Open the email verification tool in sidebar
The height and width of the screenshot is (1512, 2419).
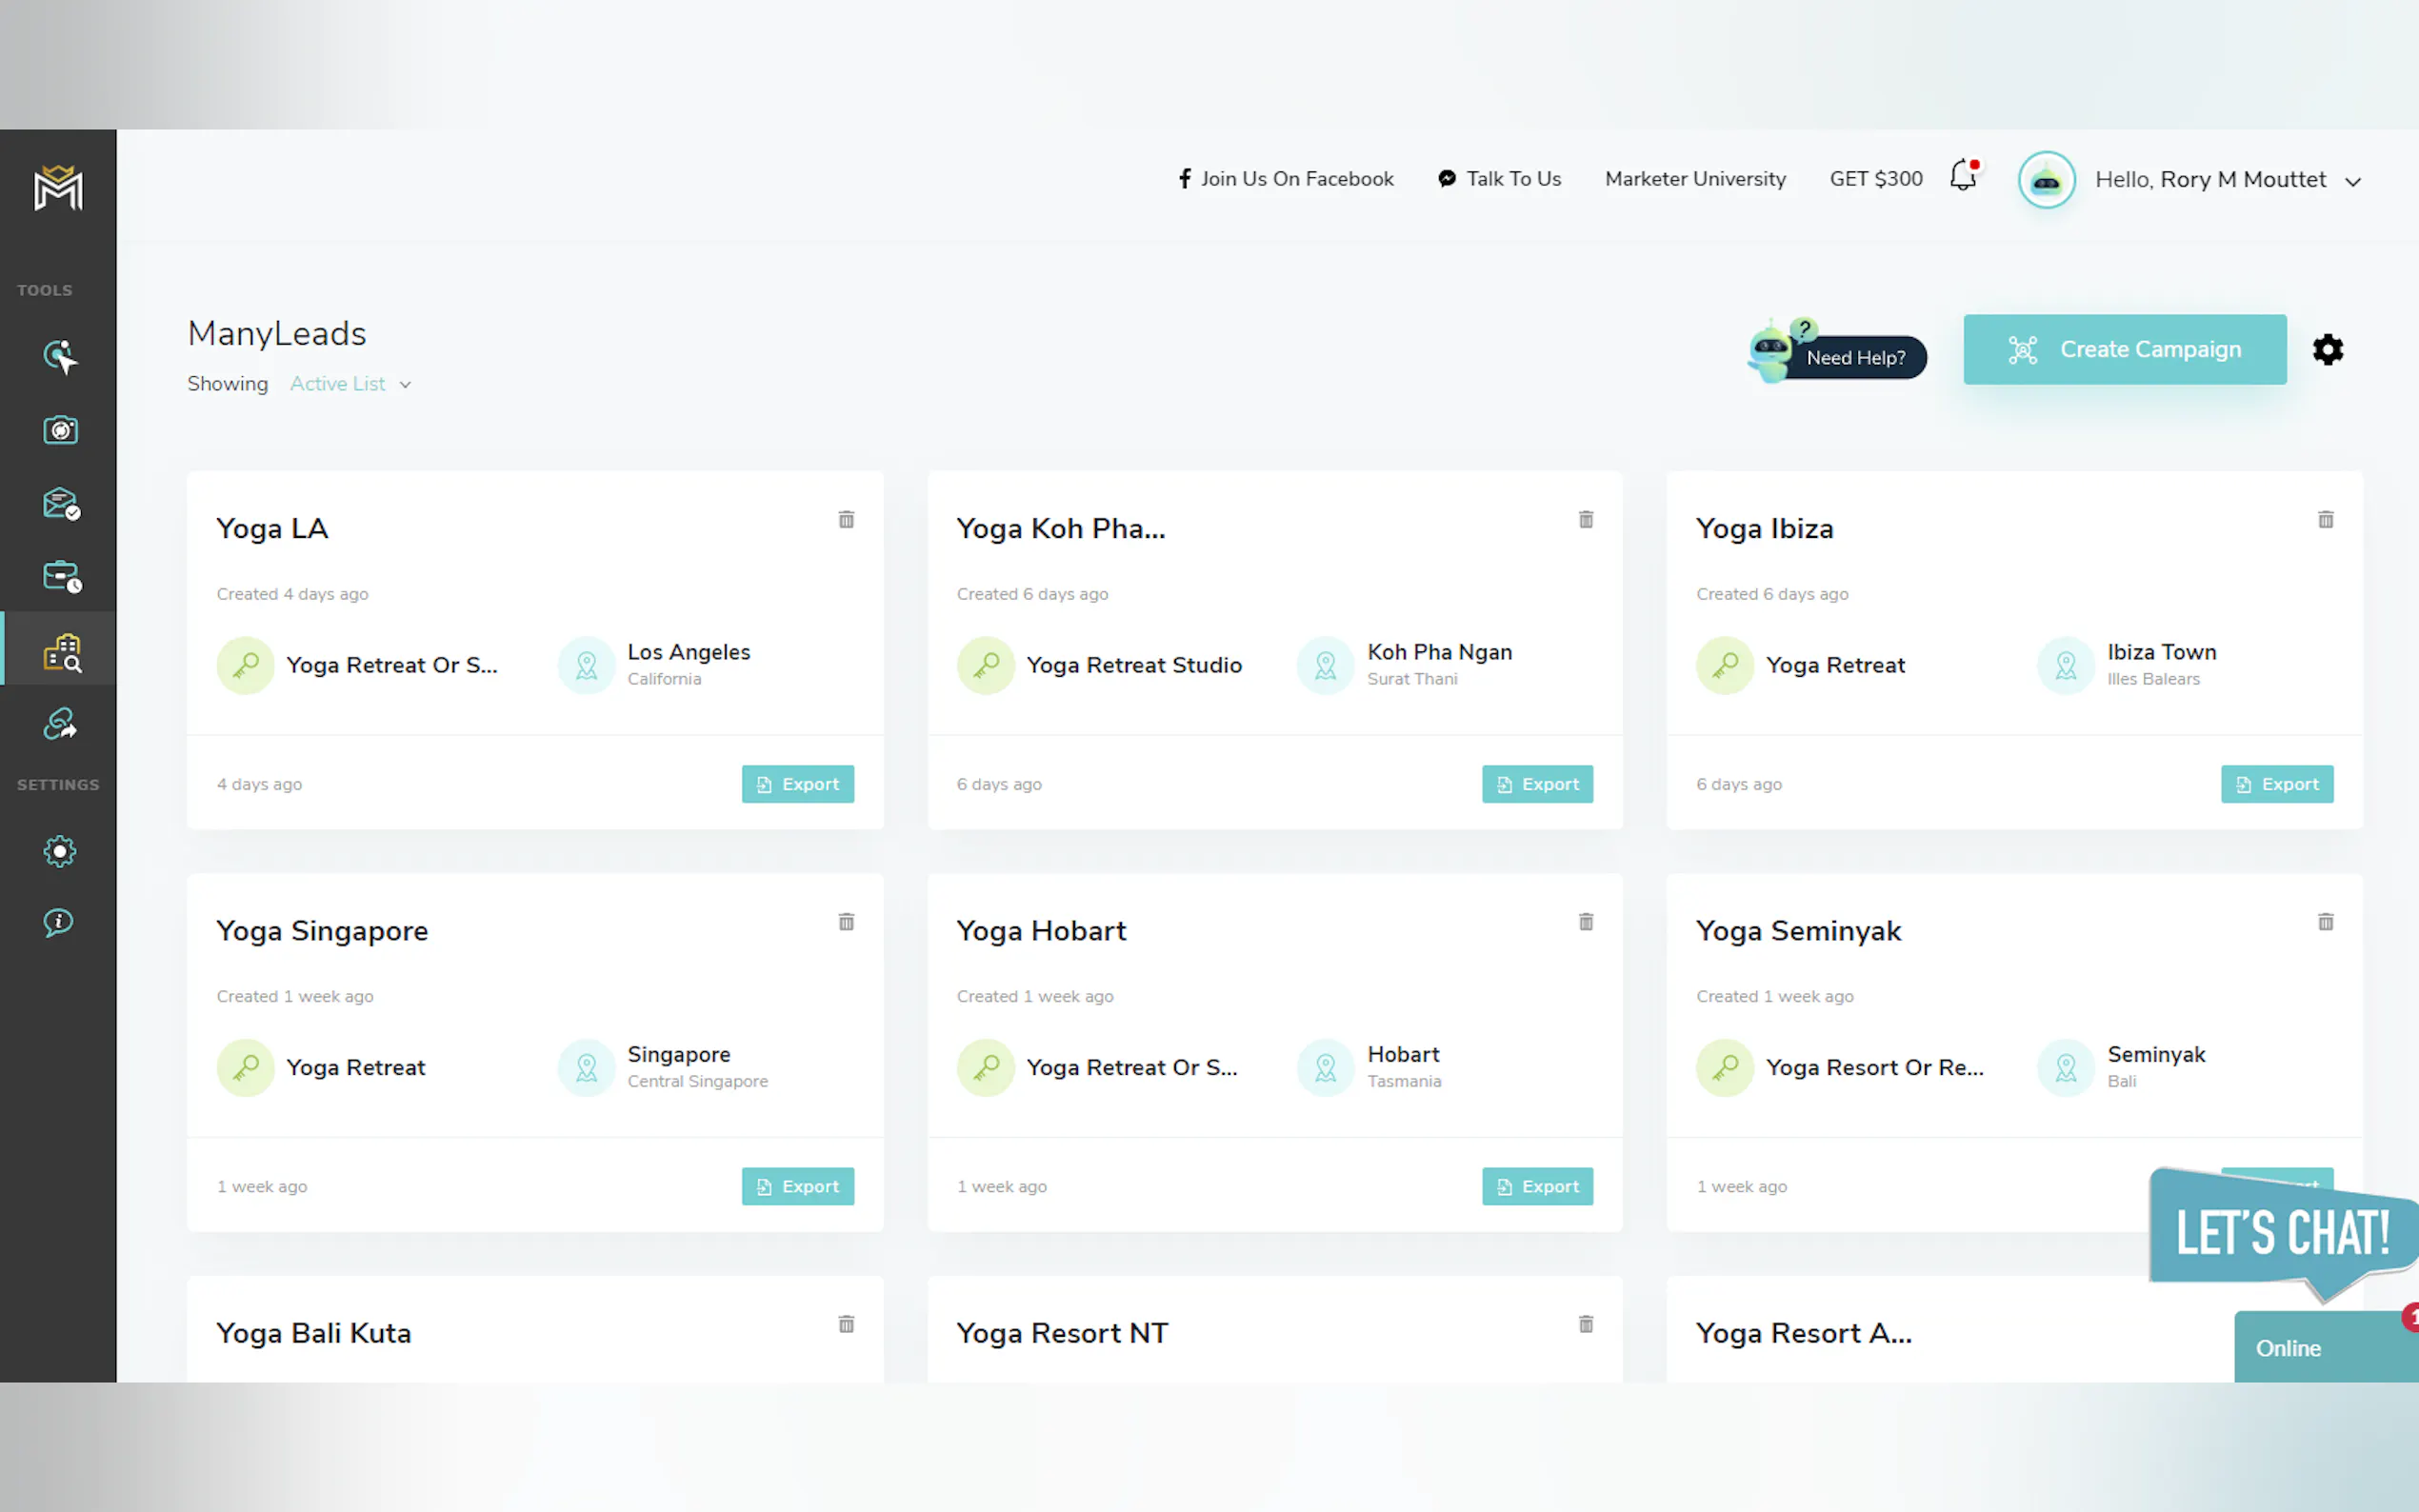[60, 503]
